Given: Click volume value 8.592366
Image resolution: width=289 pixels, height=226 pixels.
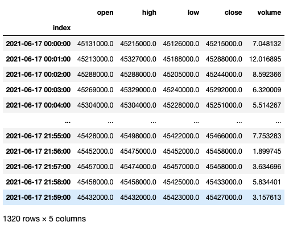Looking at the screenshot, I should click(x=267, y=75).
